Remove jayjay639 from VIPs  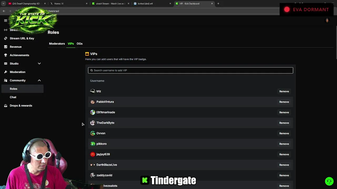(284, 154)
